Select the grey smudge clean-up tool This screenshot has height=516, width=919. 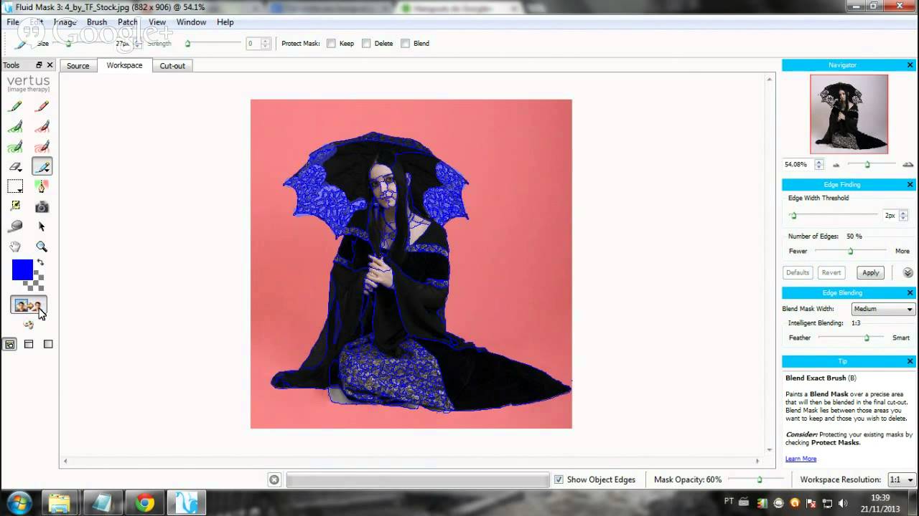15,226
